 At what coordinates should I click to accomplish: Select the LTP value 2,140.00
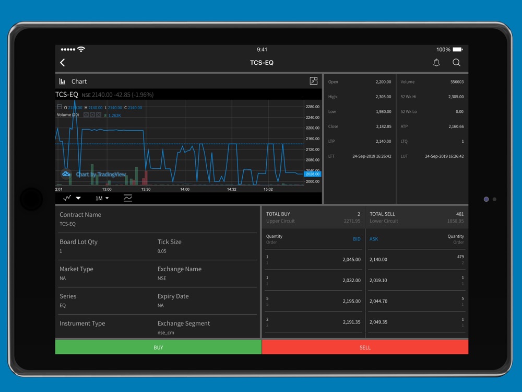click(x=384, y=141)
